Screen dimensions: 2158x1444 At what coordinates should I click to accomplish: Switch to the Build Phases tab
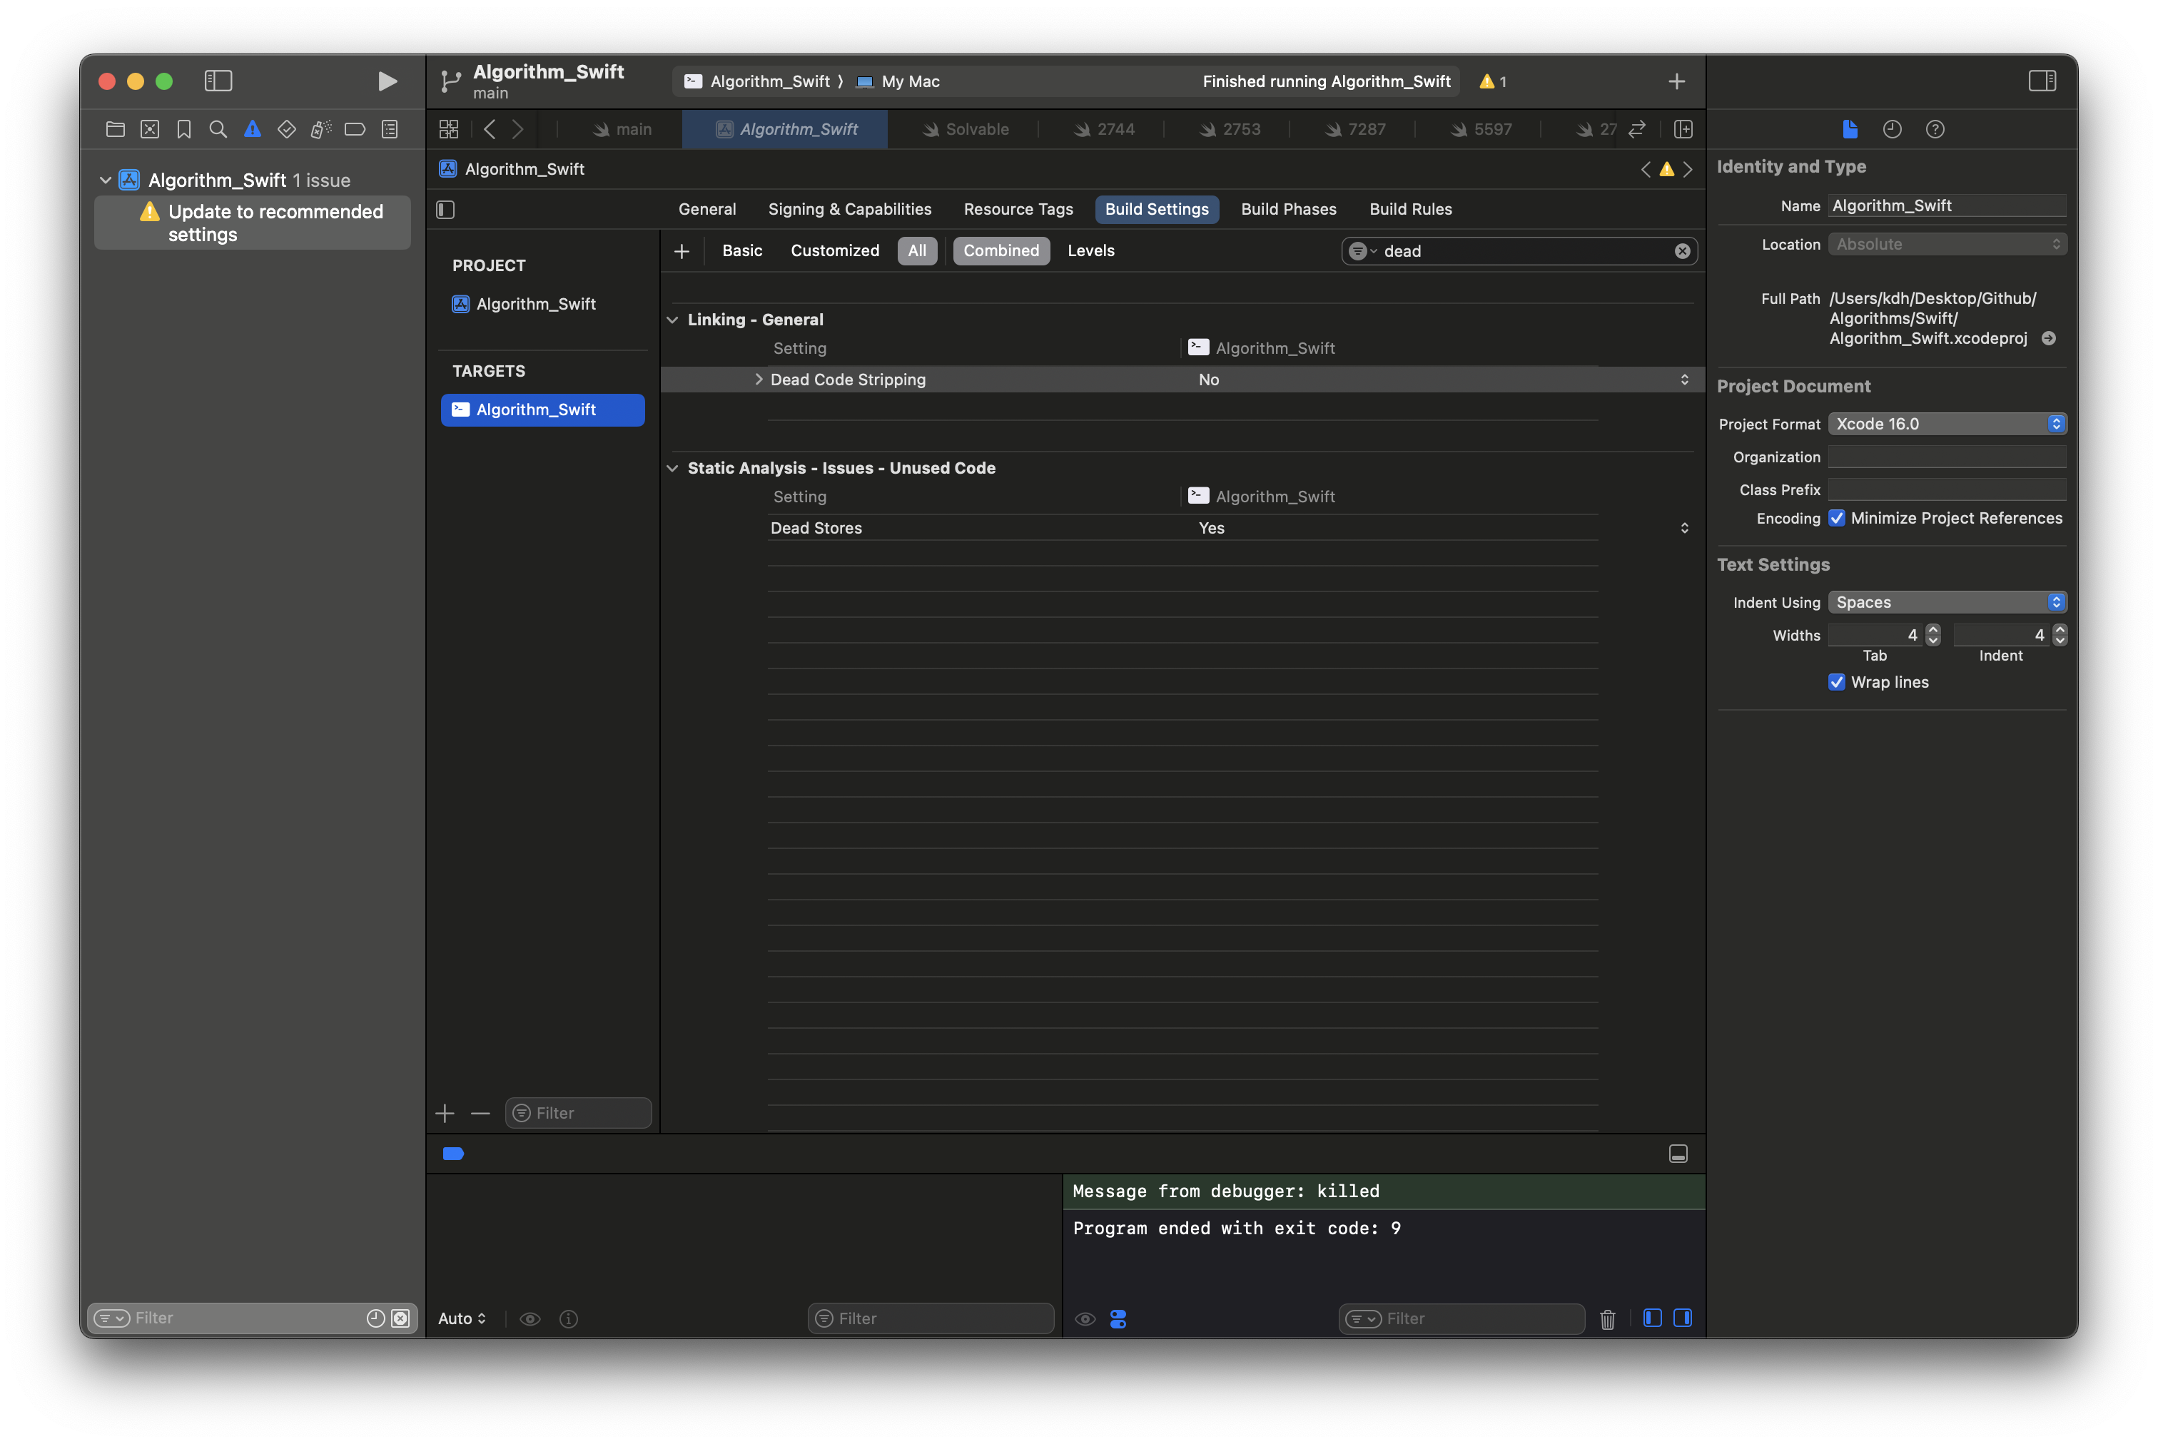(1287, 209)
